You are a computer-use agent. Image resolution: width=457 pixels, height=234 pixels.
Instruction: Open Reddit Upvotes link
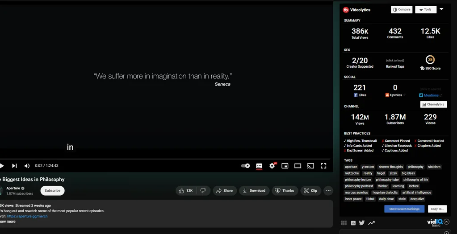click(395, 95)
